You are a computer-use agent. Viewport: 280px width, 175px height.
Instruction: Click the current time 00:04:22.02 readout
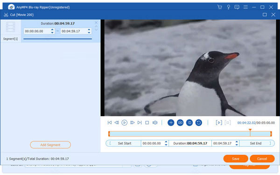click(246, 123)
